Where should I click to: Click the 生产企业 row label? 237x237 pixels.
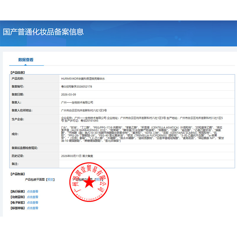[18, 119]
